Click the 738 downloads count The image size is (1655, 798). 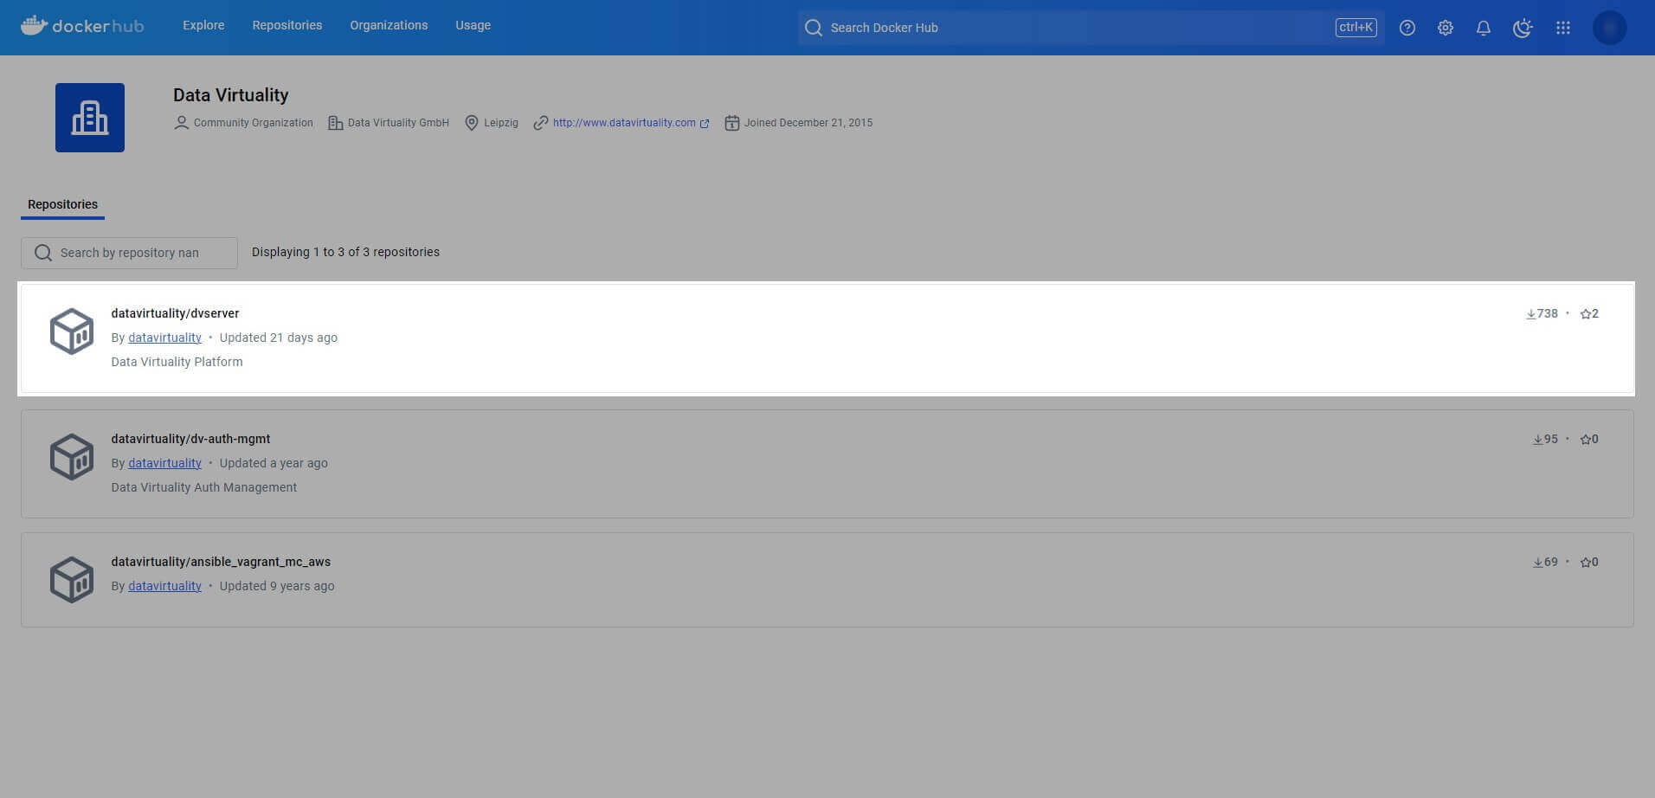(1548, 313)
